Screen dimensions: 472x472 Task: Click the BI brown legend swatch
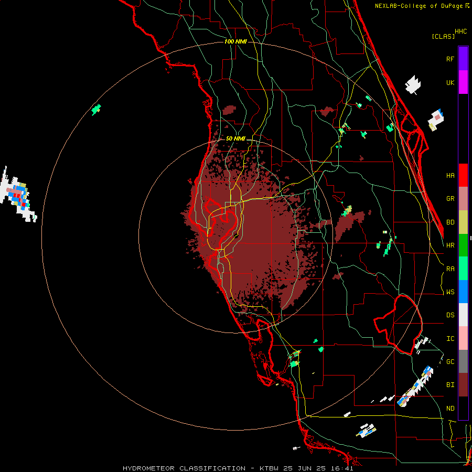(x=463, y=385)
